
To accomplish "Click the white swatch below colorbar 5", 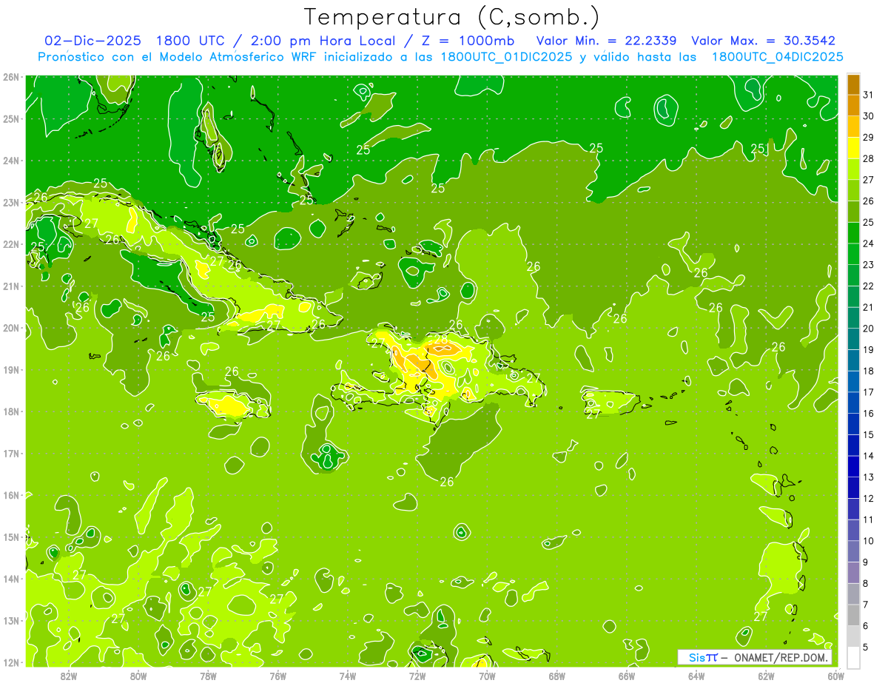I will [853, 657].
